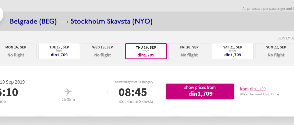Click the arrowhead at flight line end

[x=107, y=92]
